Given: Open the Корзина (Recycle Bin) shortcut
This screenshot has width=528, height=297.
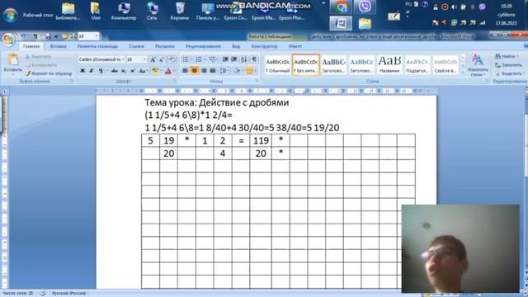Looking at the screenshot, I should click(x=180, y=11).
